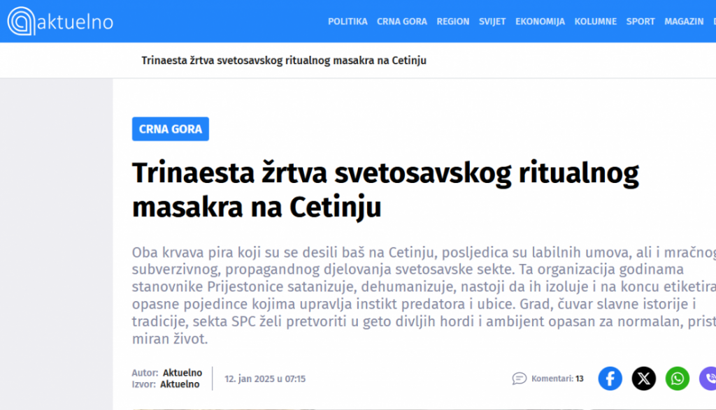The height and width of the screenshot is (410, 716).
Task: Open the REGION section
Action: pos(453,22)
